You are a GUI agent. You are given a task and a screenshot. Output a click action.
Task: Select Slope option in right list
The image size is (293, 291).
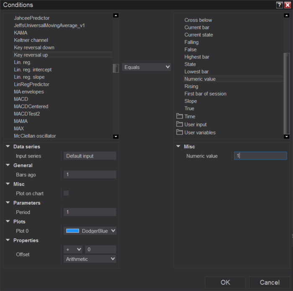coord(190,101)
